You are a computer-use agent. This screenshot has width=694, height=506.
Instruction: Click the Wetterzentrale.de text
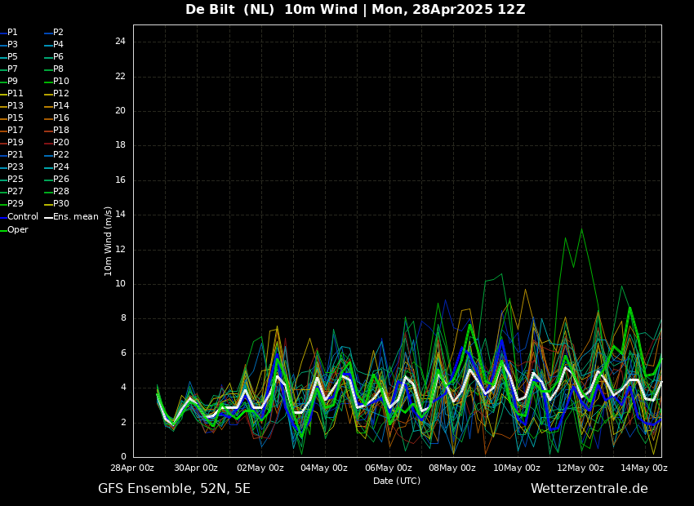pyautogui.click(x=589, y=489)
